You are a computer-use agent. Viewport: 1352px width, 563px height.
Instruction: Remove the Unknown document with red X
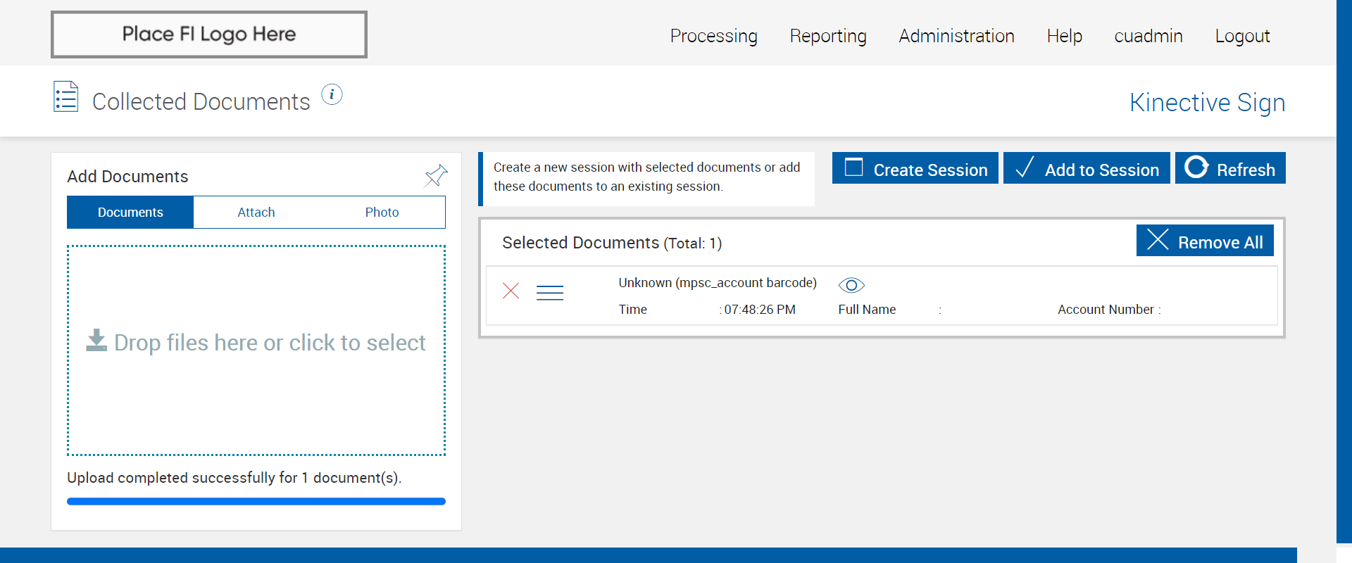[511, 291]
